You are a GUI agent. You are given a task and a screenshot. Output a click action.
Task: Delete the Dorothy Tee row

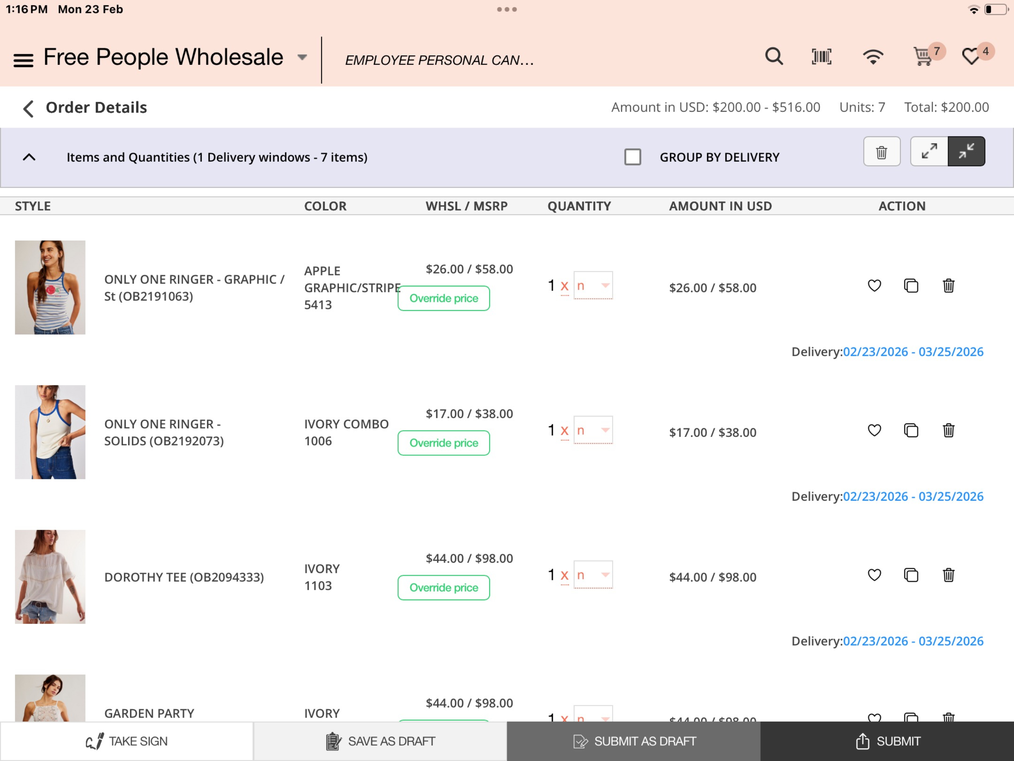pos(948,575)
